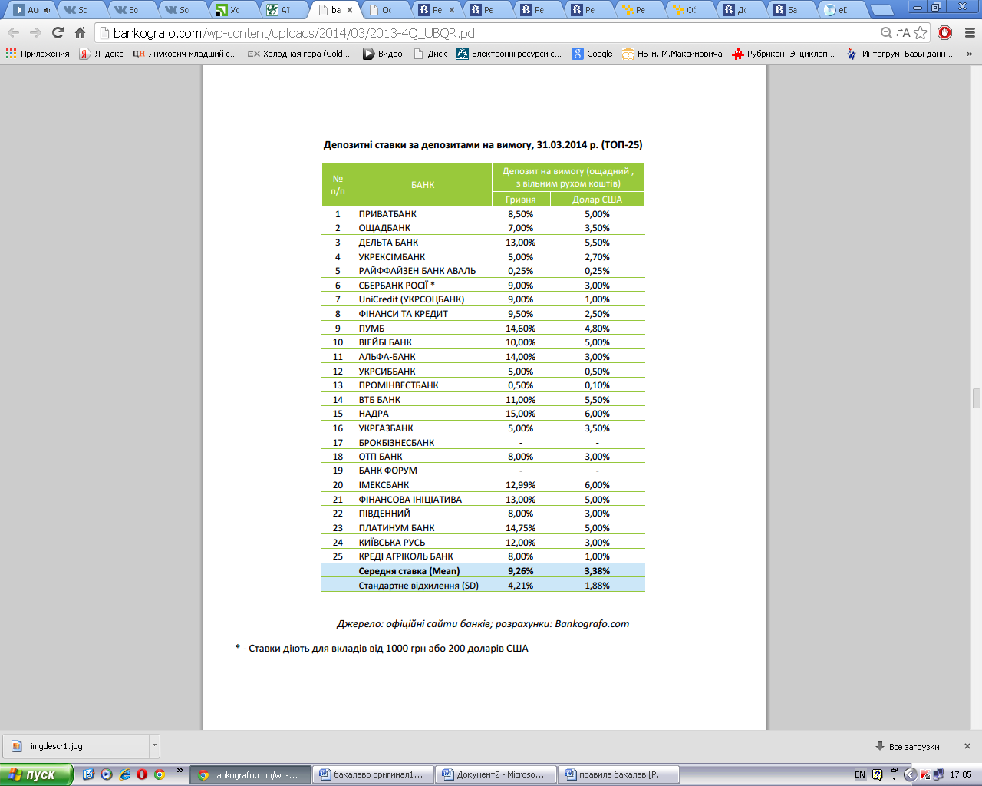
Task: Open Приложения apps shortcut in bookmarks bar
Action: (x=38, y=54)
